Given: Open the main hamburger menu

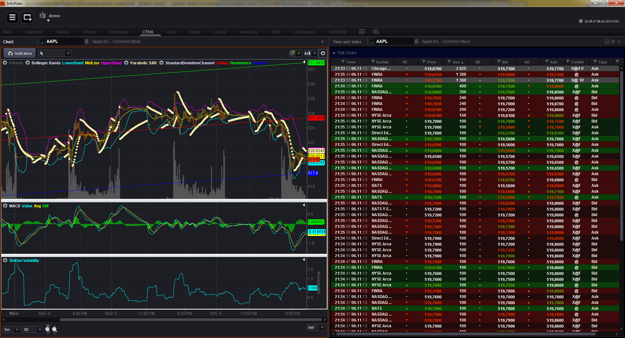Looking at the screenshot, I should point(12,17).
